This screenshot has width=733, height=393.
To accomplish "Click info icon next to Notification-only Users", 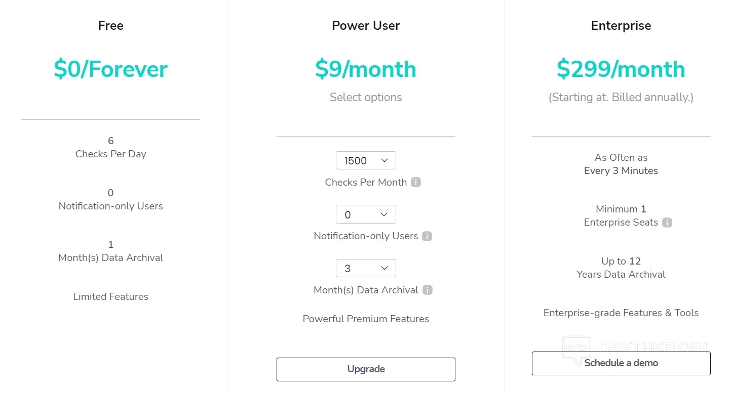I will click(427, 236).
